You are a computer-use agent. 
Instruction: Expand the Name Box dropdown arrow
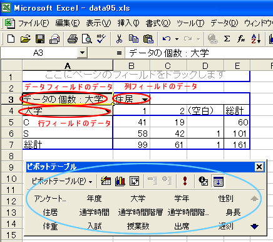pos(82,53)
